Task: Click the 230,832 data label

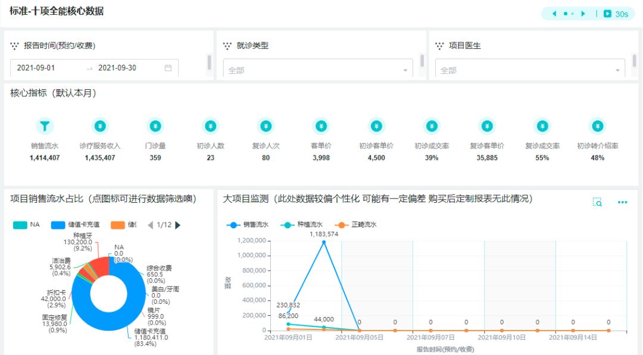Action: pyautogui.click(x=288, y=306)
